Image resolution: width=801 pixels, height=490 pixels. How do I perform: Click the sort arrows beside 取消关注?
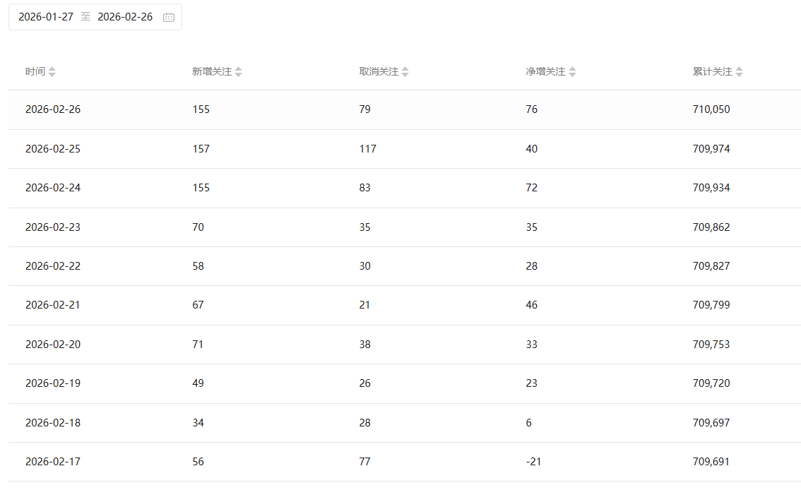[405, 72]
